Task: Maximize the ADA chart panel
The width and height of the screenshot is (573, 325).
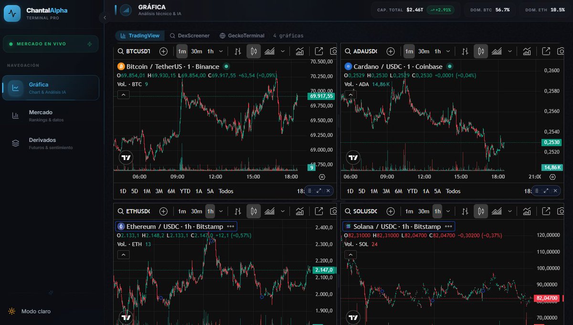Action: point(546,191)
